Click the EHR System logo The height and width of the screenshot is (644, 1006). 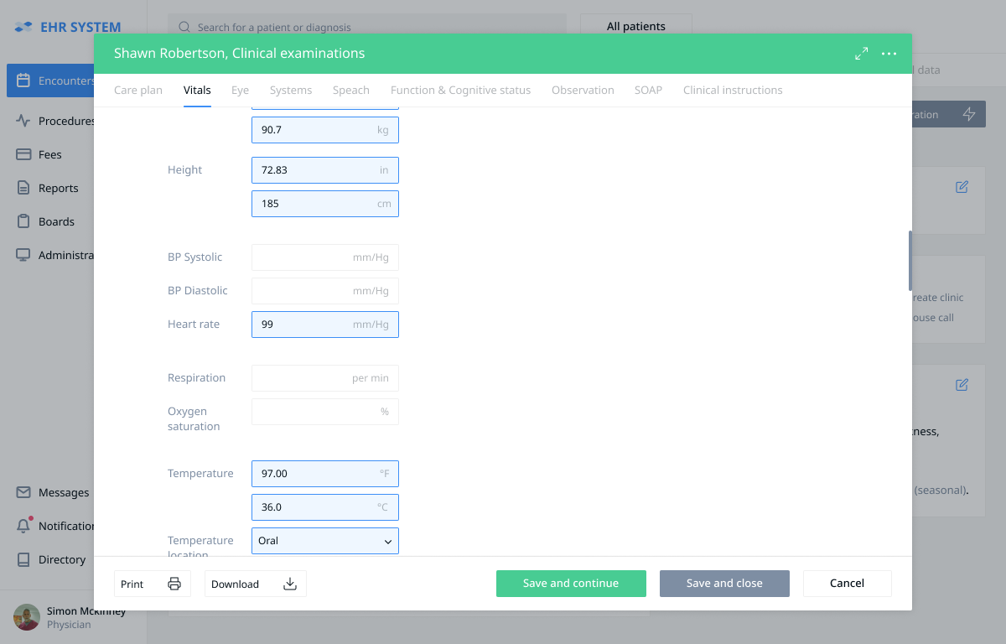[67, 27]
